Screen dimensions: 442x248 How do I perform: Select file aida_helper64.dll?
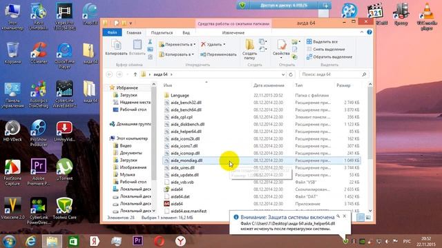(x=186, y=132)
